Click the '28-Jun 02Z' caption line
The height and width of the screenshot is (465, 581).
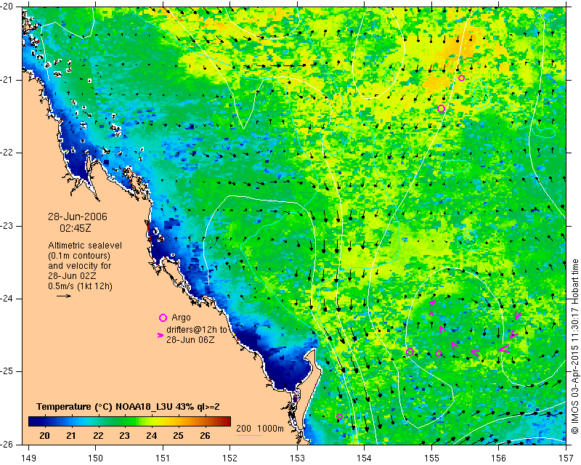coord(72,276)
